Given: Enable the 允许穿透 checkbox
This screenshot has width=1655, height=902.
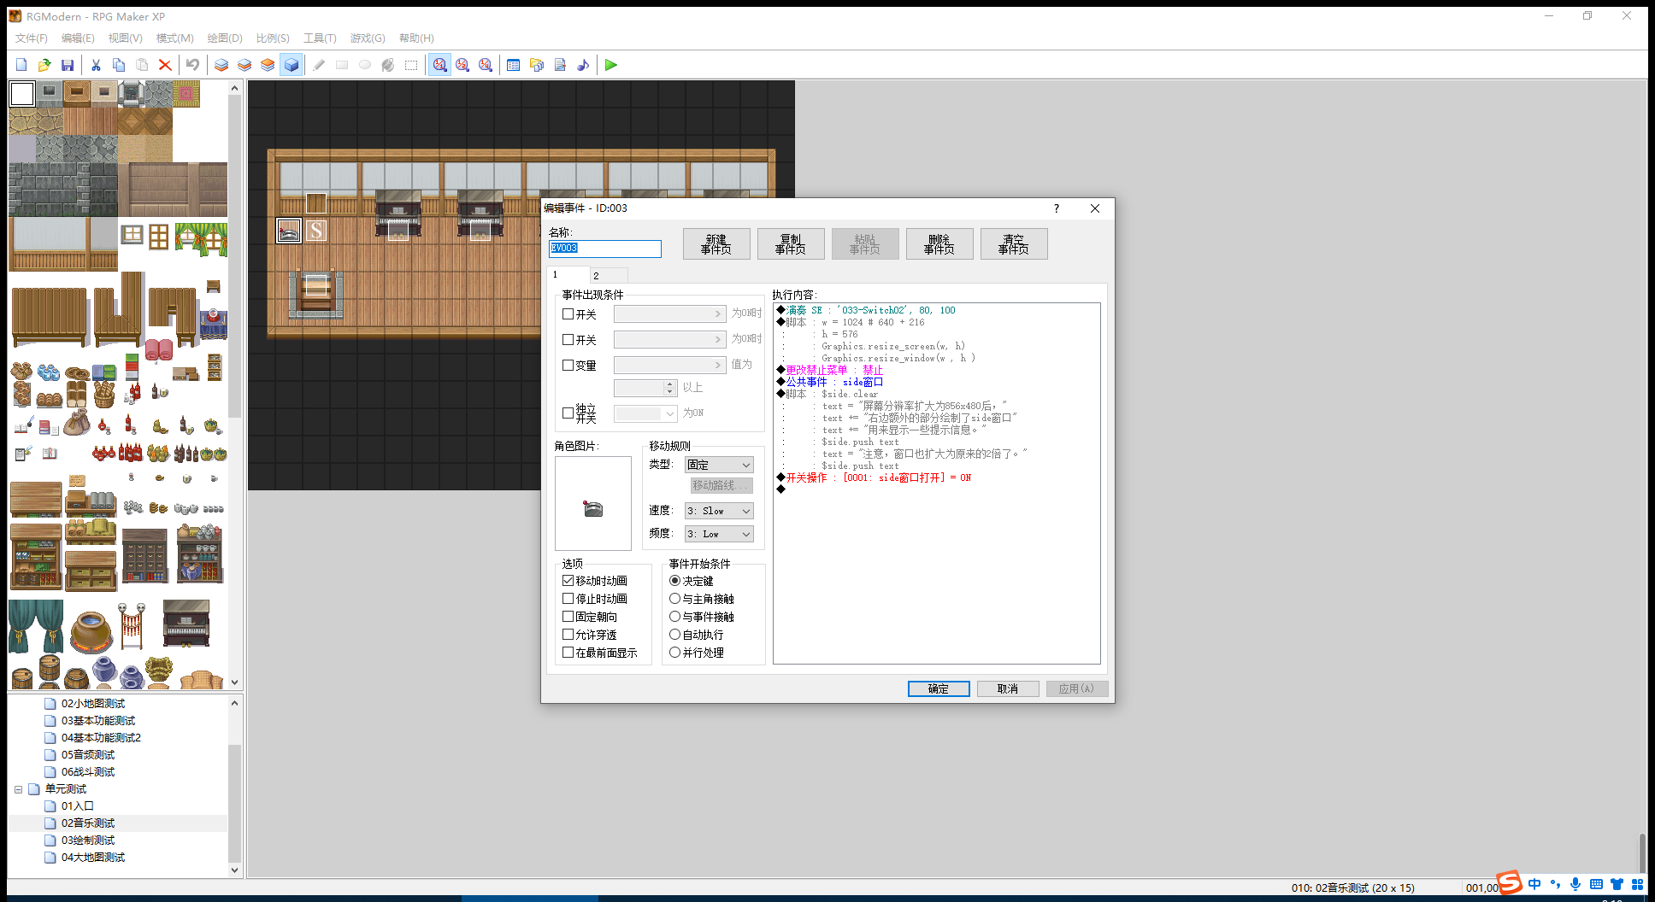Looking at the screenshot, I should coord(568,635).
